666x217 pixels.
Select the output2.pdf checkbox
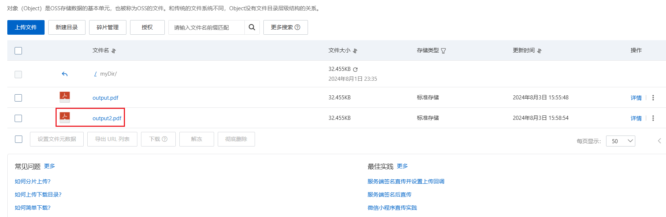18,118
